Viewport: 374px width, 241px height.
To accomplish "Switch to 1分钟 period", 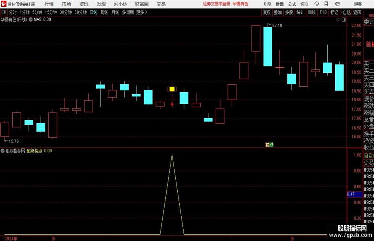I will pos(25,12).
